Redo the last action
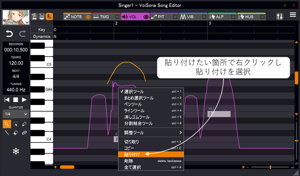This screenshot has height=176, width=300. click(x=23, y=34)
